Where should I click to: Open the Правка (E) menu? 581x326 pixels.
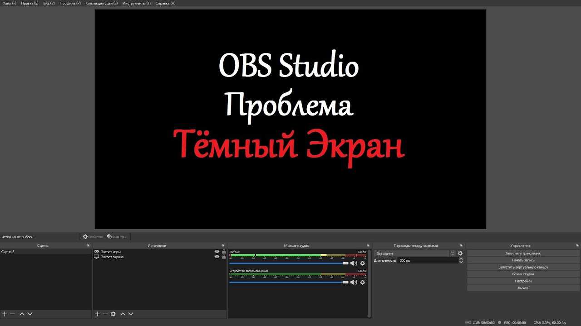coord(30,3)
